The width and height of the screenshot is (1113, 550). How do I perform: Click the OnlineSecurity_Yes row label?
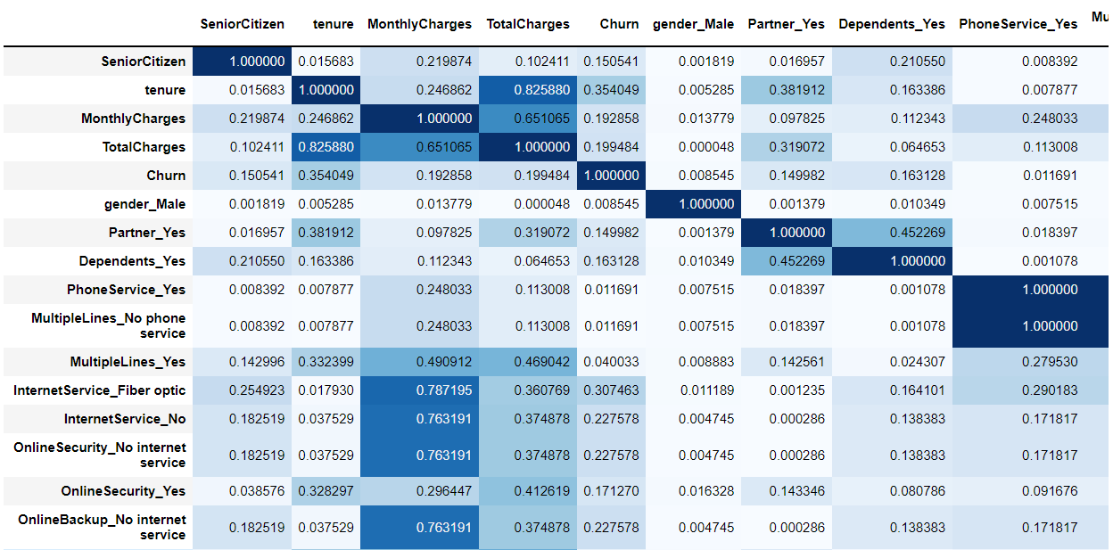tap(123, 491)
